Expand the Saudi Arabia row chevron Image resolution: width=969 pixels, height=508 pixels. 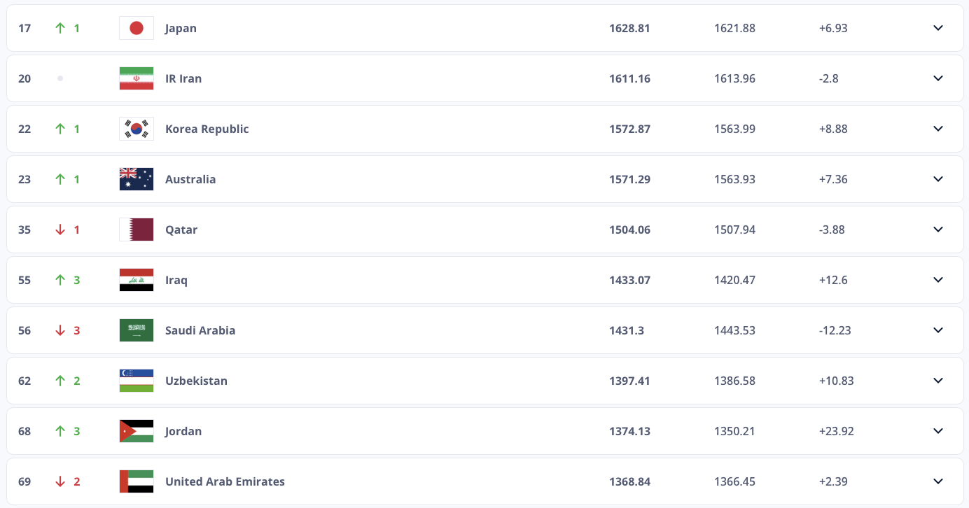tap(938, 330)
